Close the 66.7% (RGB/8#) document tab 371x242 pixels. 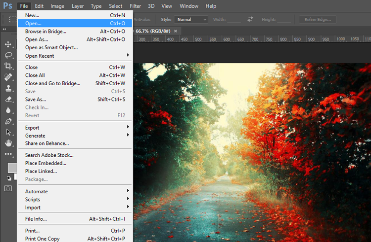(x=176, y=31)
